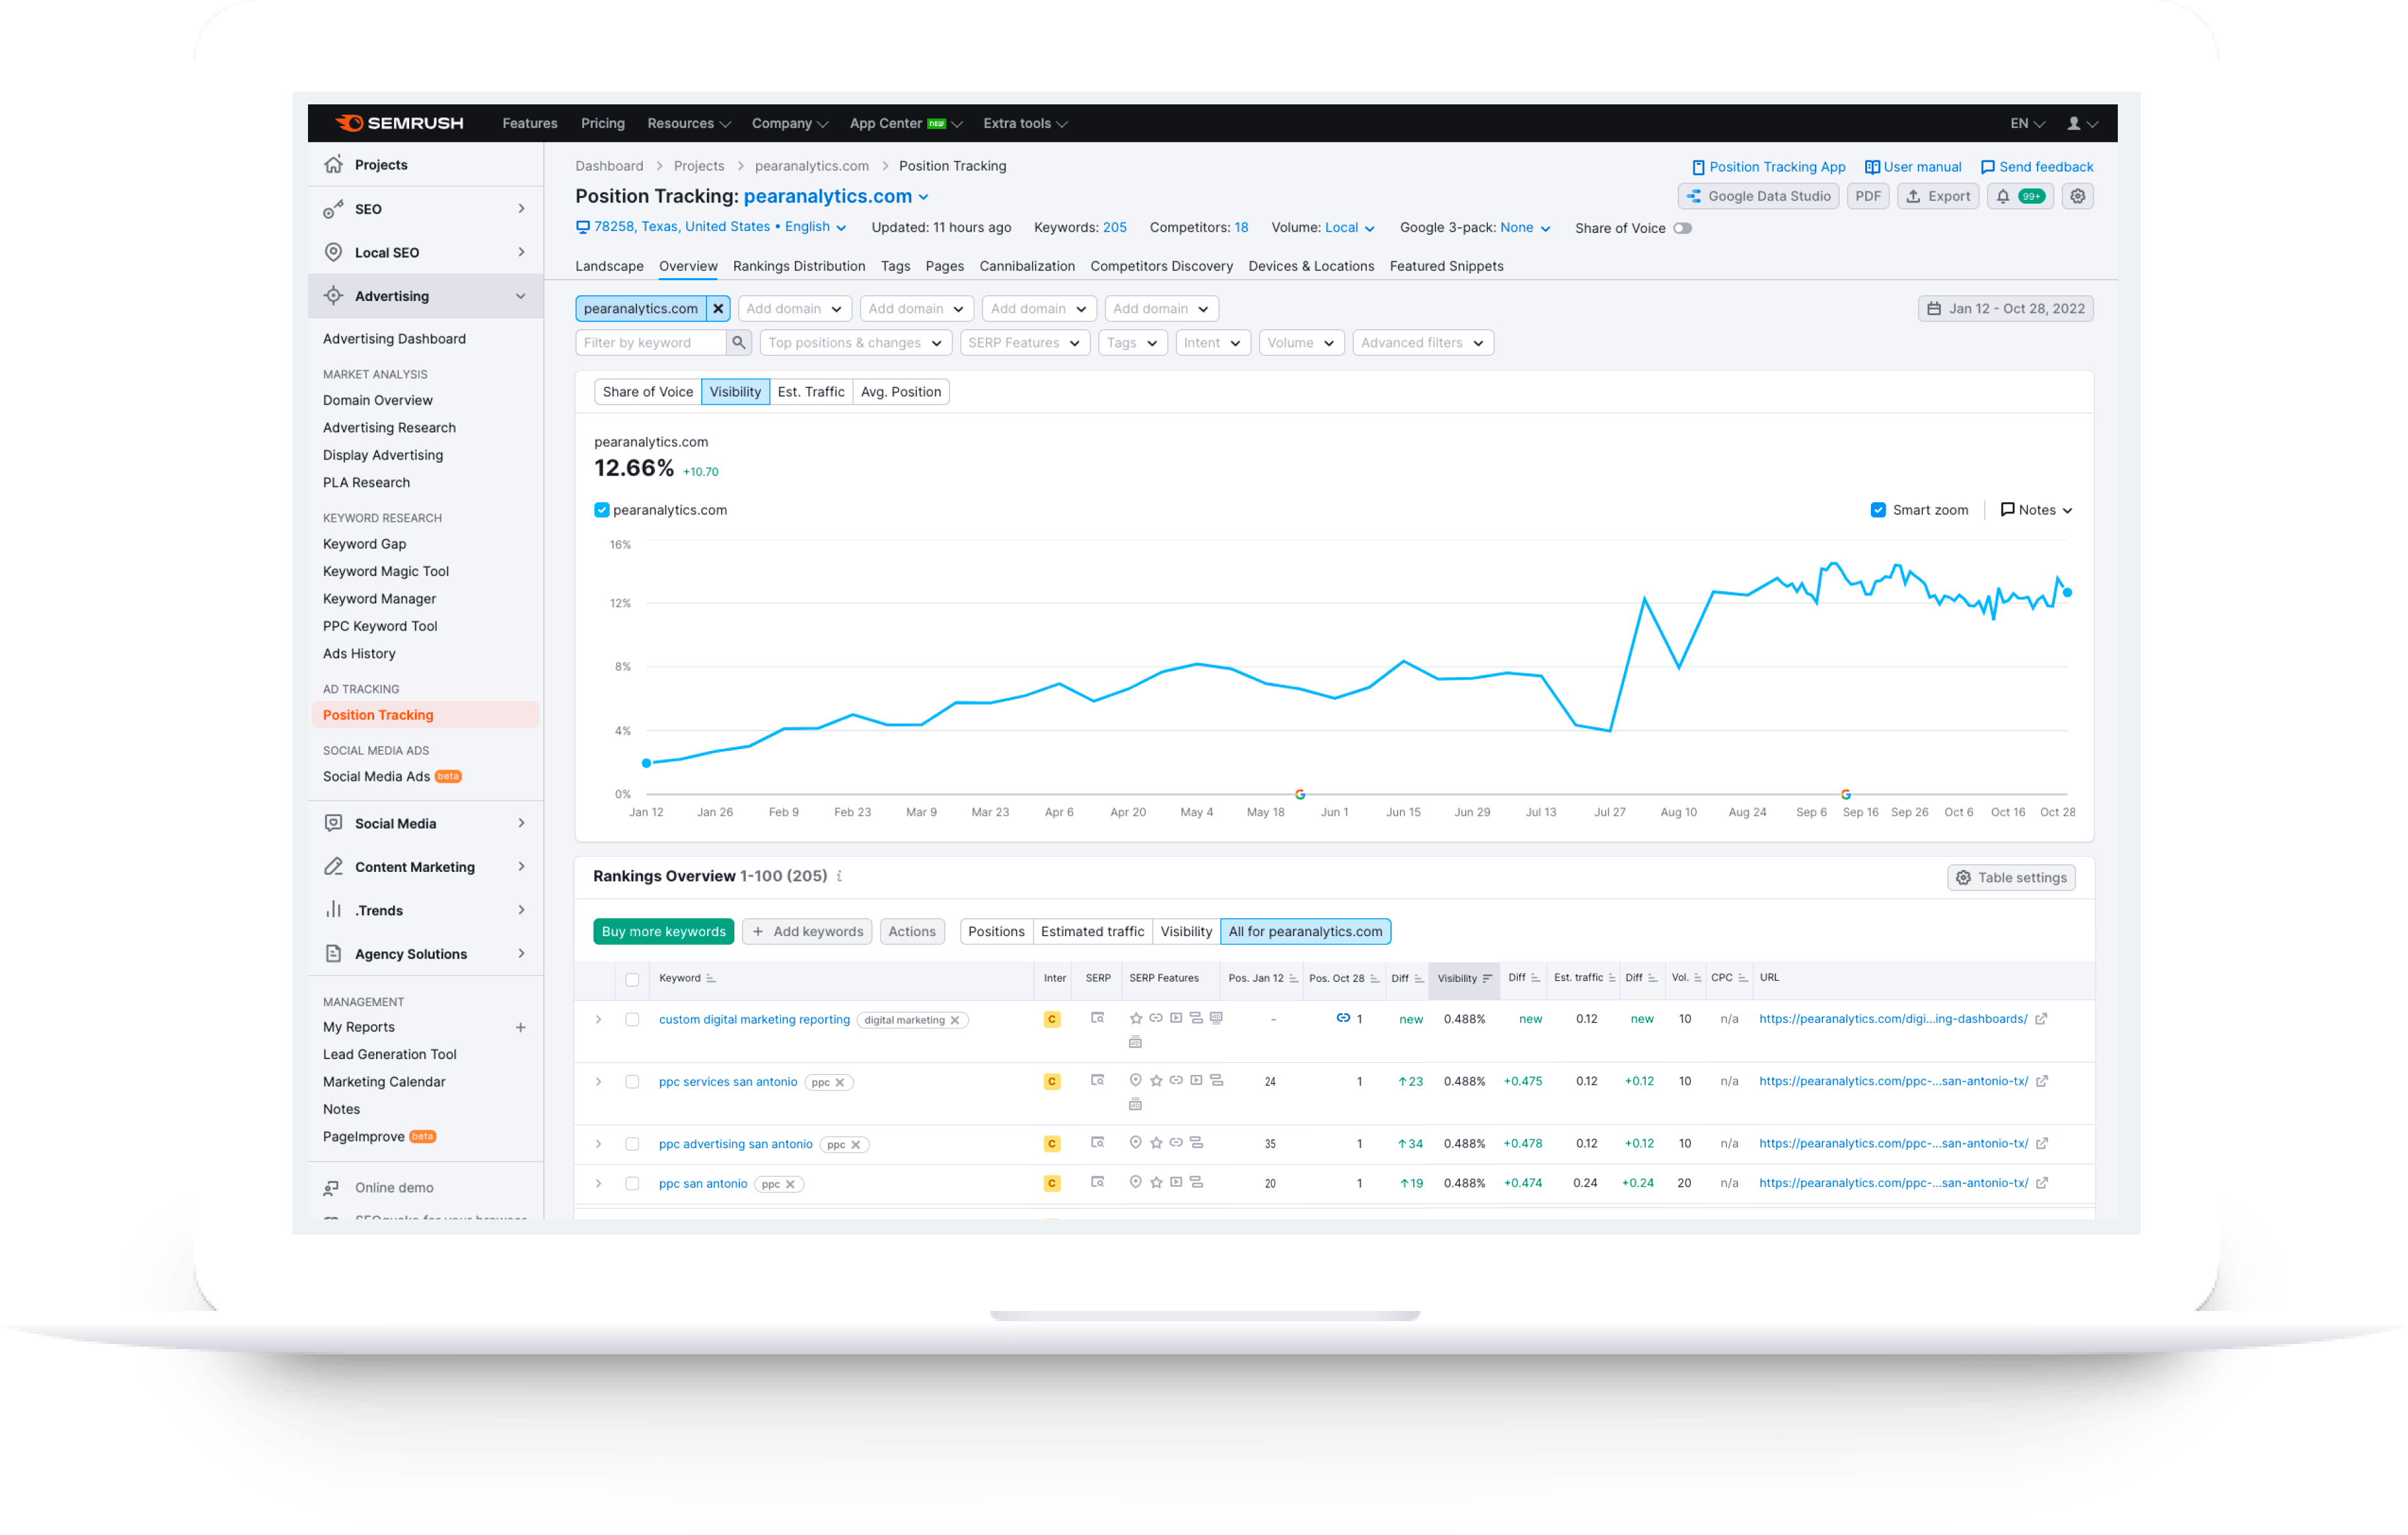The image size is (2408, 1535).
Task: Remove pearanalytics.com domain with the X icon
Action: [x=718, y=309]
